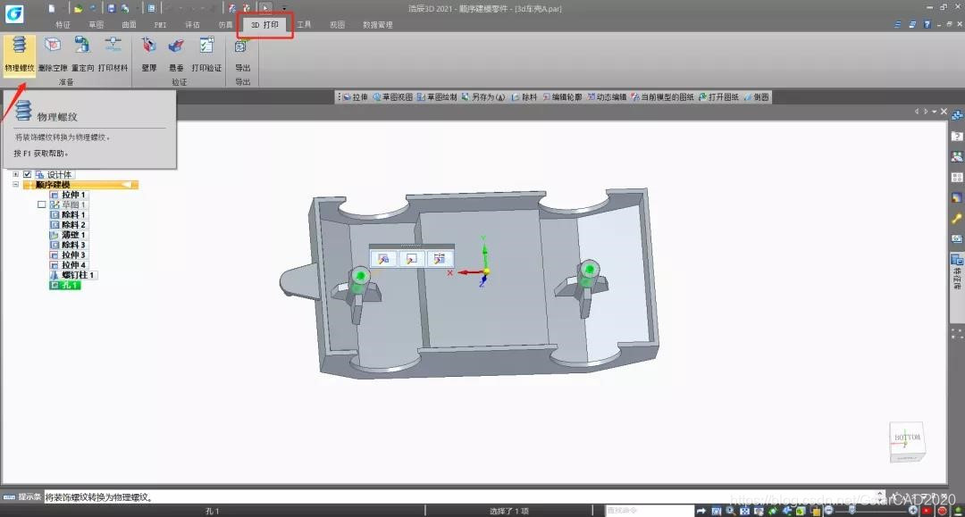This screenshot has height=517, width=965.
Task: Click the zoom in plus button
Action: tap(913, 510)
